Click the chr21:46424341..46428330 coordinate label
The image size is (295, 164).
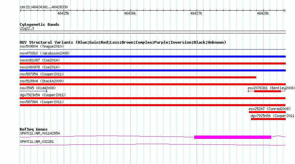(x=44, y=7)
